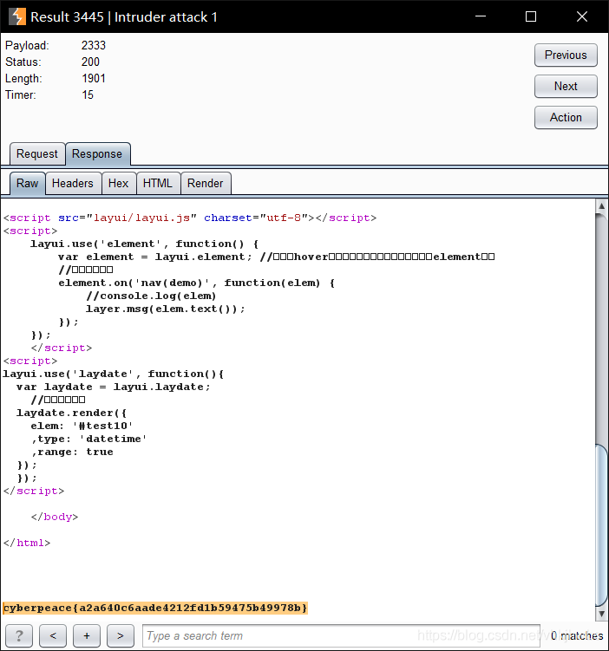This screenshot has width=609, height=651.
Task: Open the Raw view tab
Action: (28, 183)
